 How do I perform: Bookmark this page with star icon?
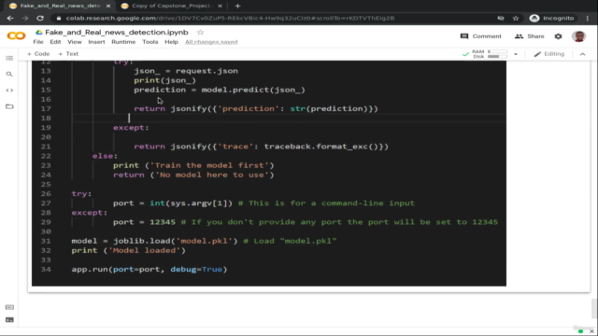pos(516,18)
